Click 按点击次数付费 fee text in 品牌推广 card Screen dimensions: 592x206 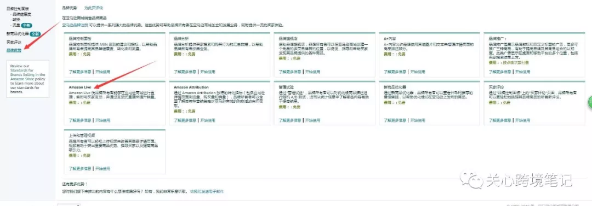click(516, 62)
